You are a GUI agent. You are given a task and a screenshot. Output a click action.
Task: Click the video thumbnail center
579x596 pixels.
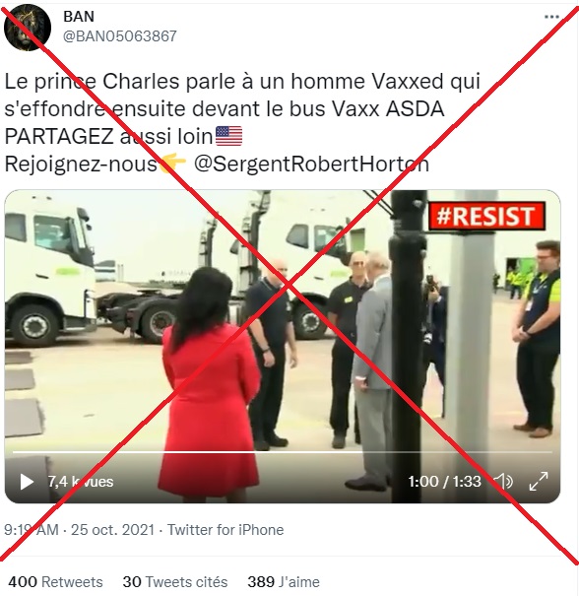[283, 347]
